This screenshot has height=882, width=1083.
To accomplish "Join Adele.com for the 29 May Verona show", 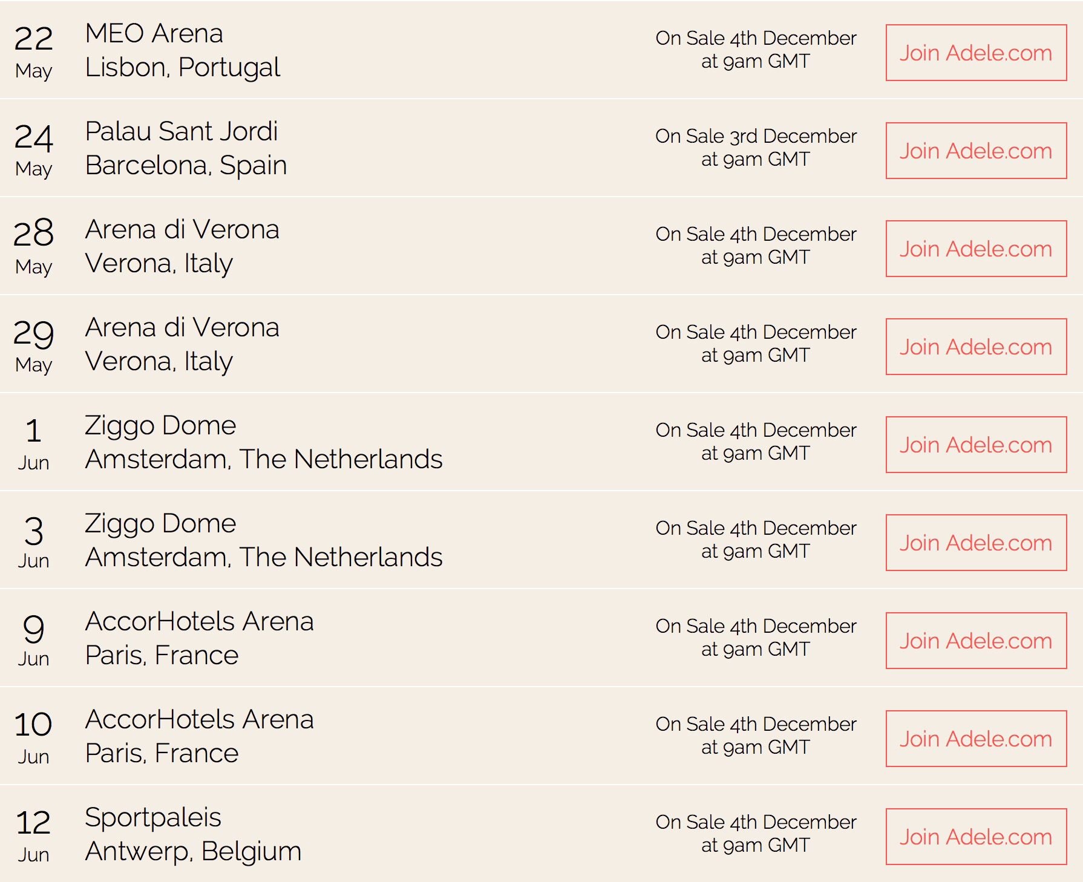I will [x=976, y=347].
